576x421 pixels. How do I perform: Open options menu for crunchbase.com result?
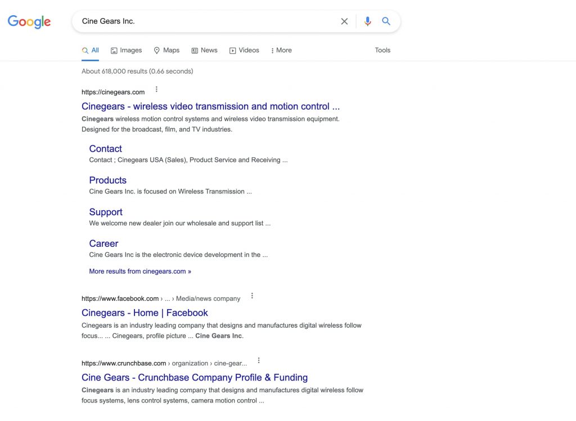pyautogui.click(x=259, y=360)
